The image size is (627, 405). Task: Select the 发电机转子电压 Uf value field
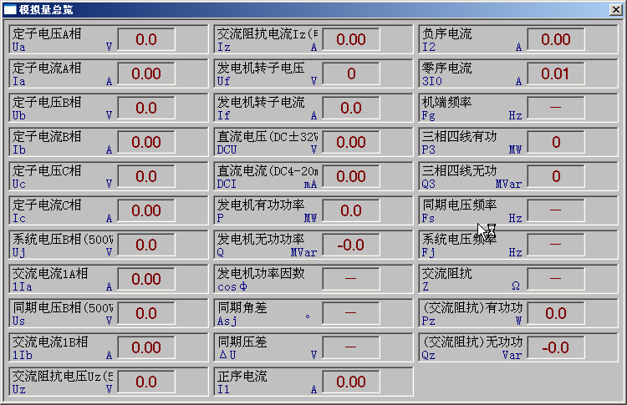[x=351, y=73]
